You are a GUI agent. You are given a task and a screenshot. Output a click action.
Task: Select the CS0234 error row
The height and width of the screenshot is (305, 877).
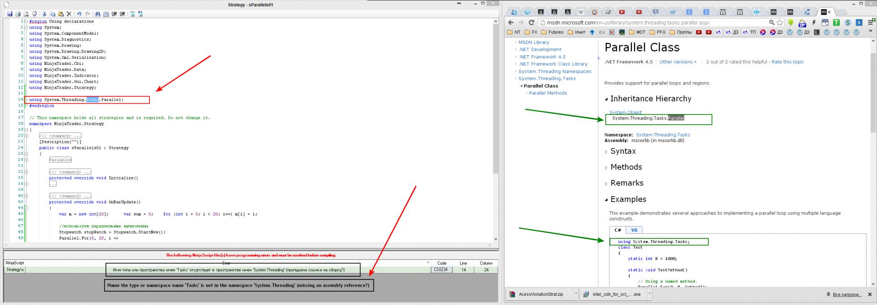(250, 270)
